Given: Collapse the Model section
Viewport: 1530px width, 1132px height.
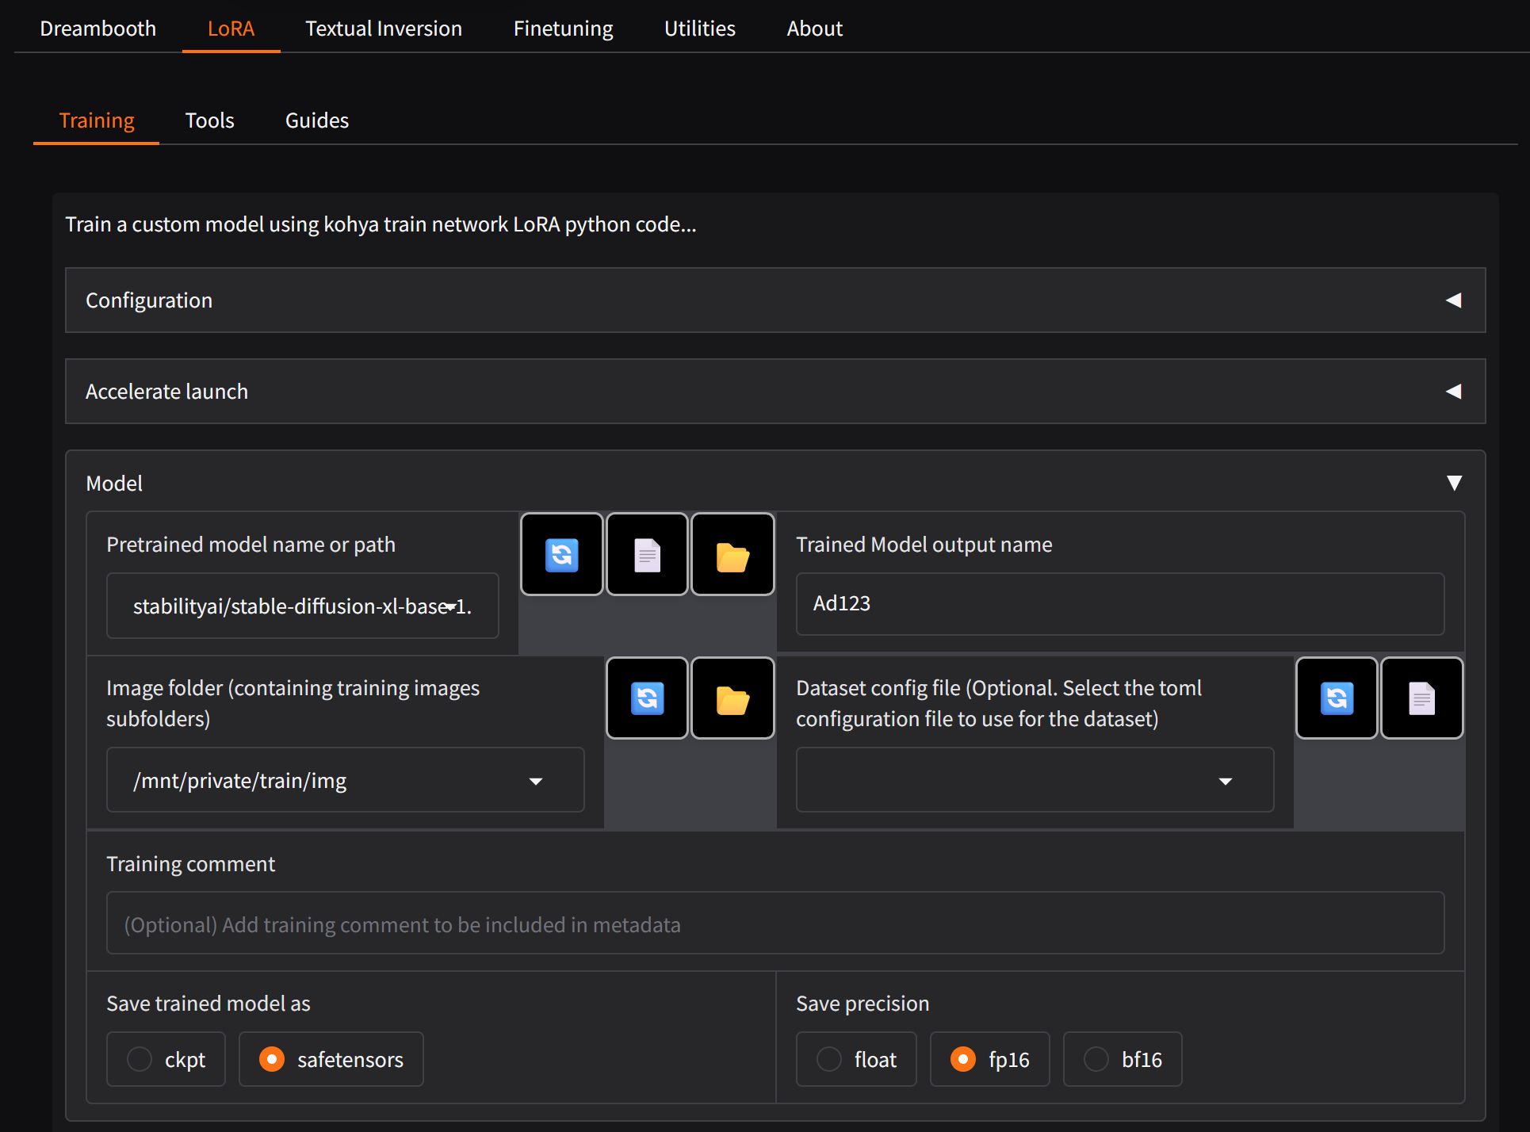Looking at the screenshot, I should point(1453,483).
